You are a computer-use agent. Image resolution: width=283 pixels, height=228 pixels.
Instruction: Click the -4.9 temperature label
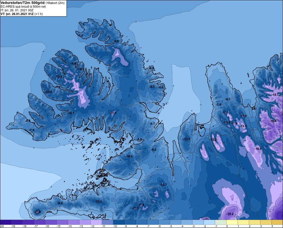click(139, 139)
